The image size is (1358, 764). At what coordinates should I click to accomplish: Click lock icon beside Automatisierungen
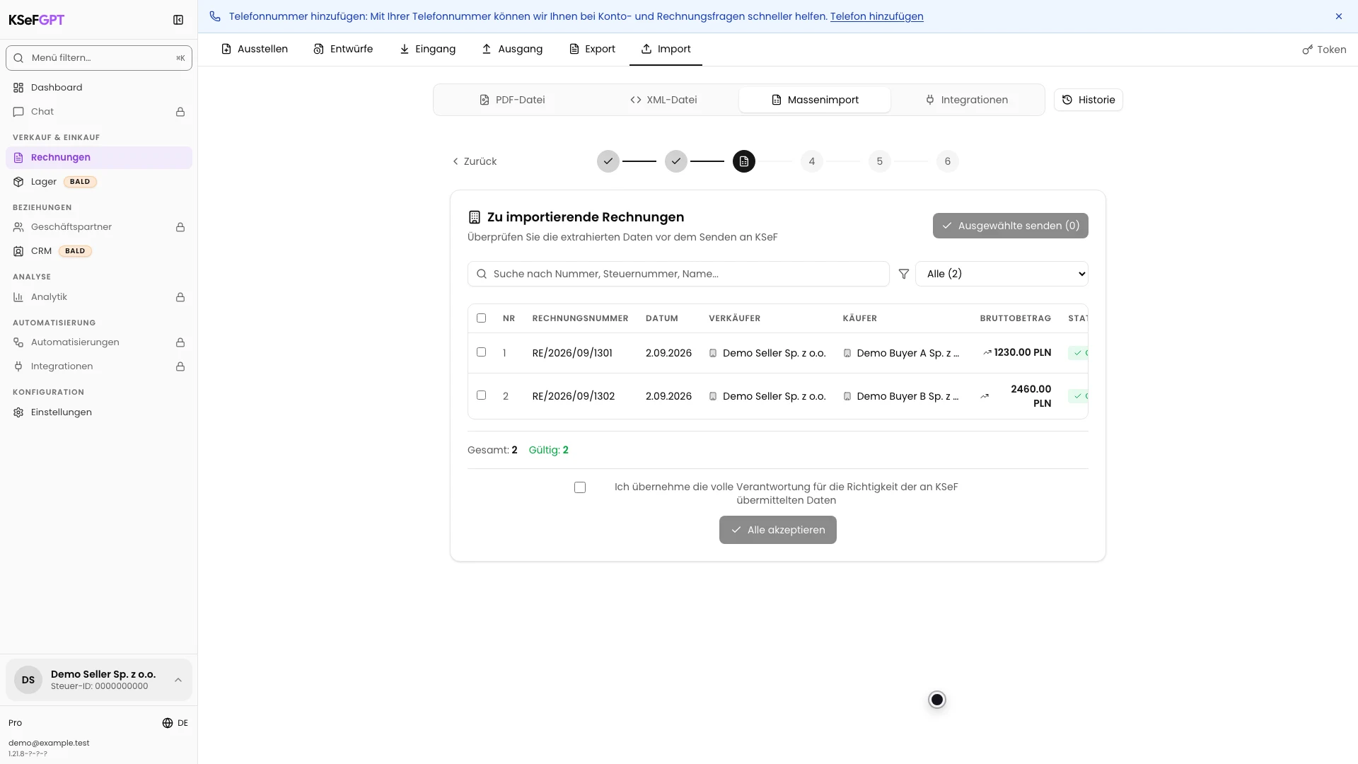[x=180, y=342]
